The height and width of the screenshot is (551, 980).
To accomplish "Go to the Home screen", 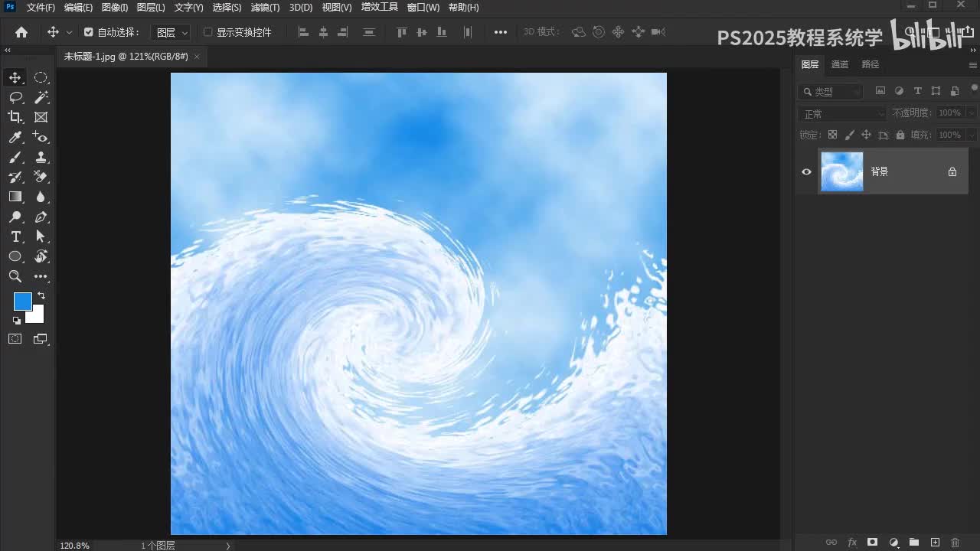I will [x=21, y=32].
